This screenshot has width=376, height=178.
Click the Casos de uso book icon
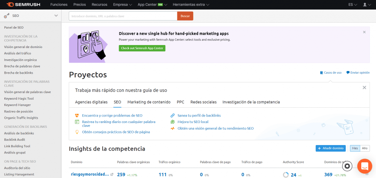tap(321, 73)
